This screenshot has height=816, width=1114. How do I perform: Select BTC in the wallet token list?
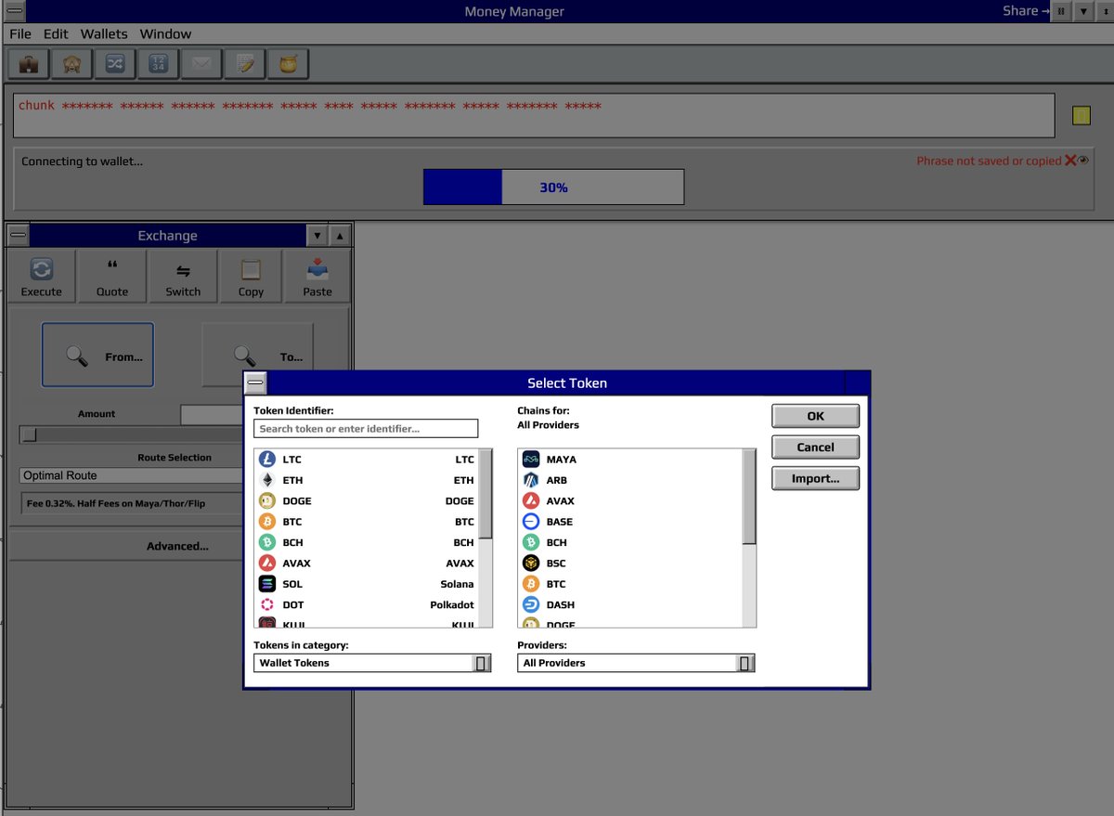click(367, 522)
